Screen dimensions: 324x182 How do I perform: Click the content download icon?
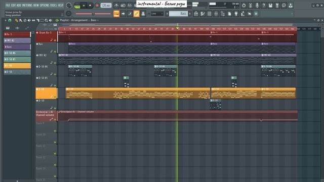[x=291, y=6]
